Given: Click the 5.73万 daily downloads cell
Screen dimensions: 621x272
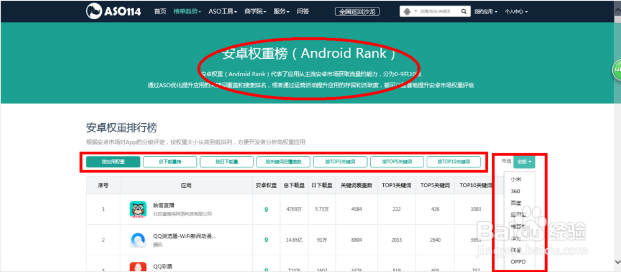Looking at the screenshot, I should point(322,209).
